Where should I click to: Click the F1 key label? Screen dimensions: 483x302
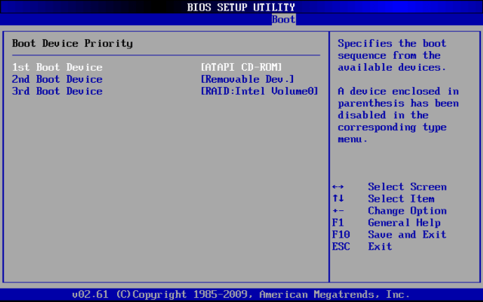click(338, 223)
